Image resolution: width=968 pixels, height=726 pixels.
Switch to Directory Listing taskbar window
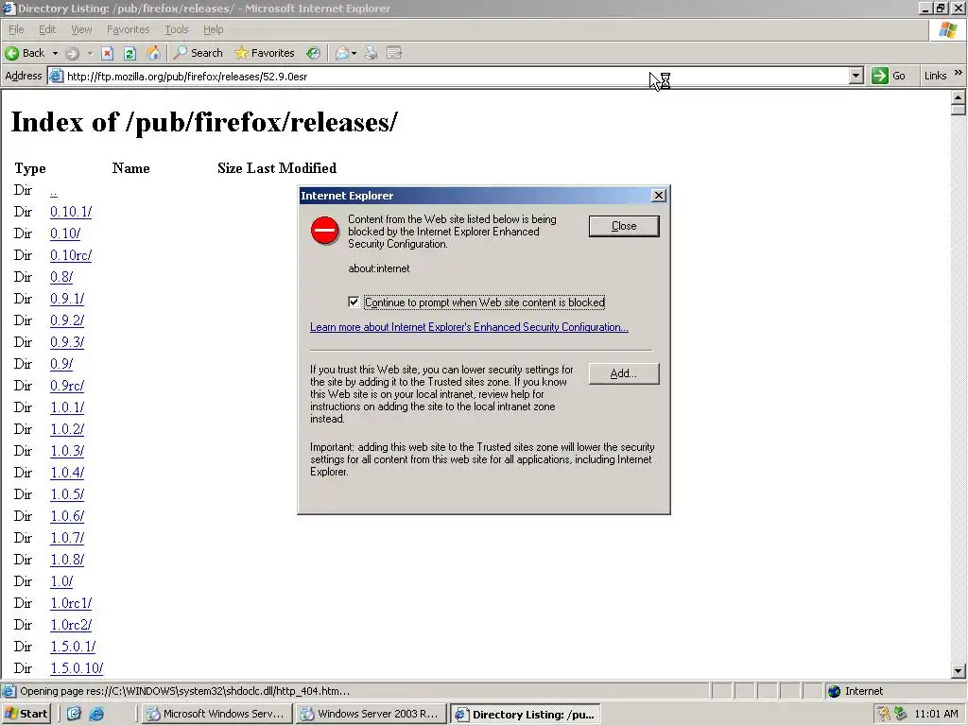[x=525, y=715]
